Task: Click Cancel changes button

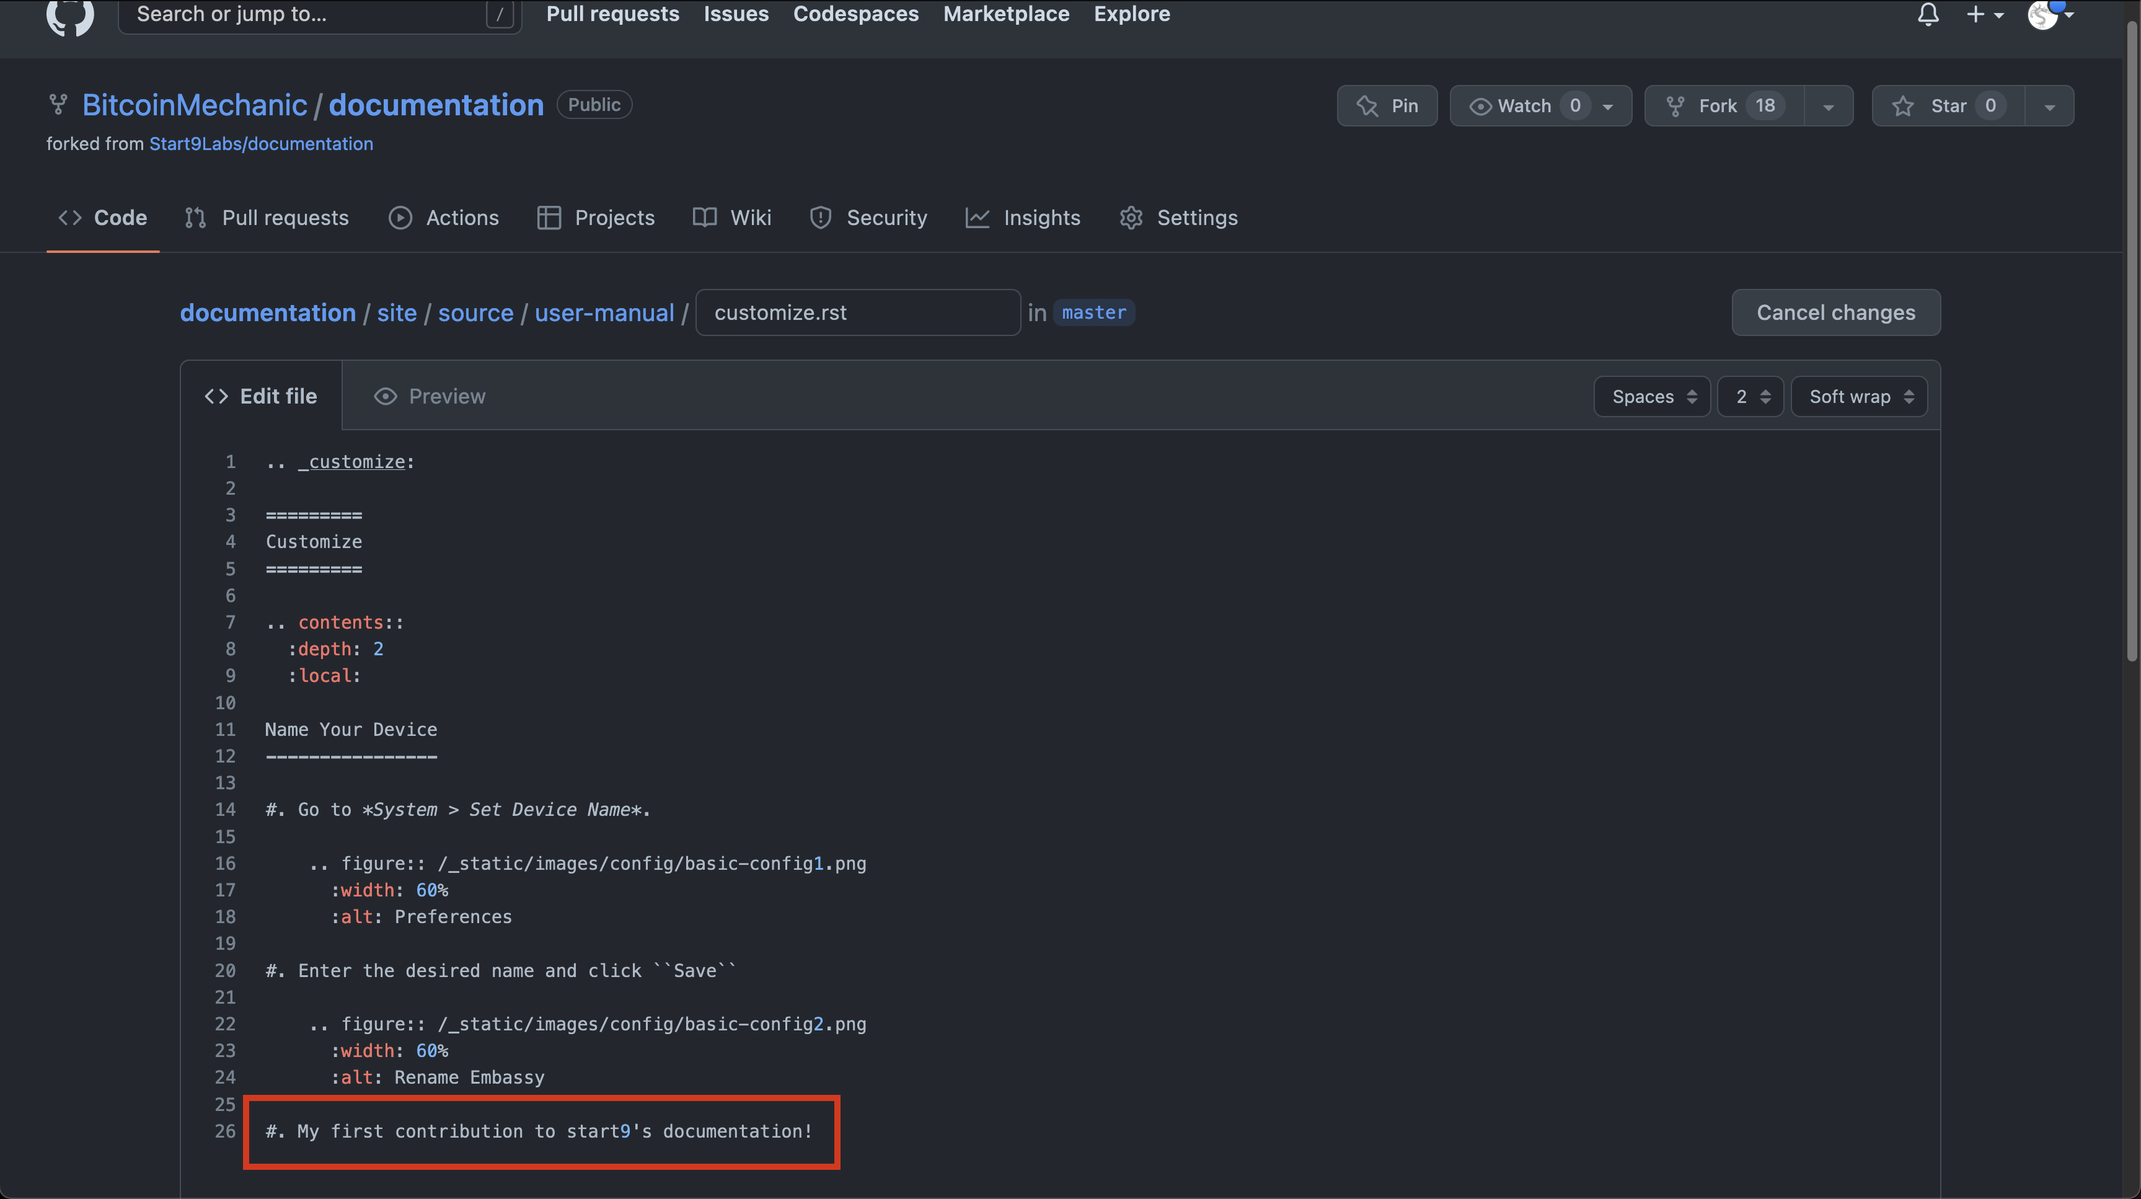Action: (x=1835, y=312)
